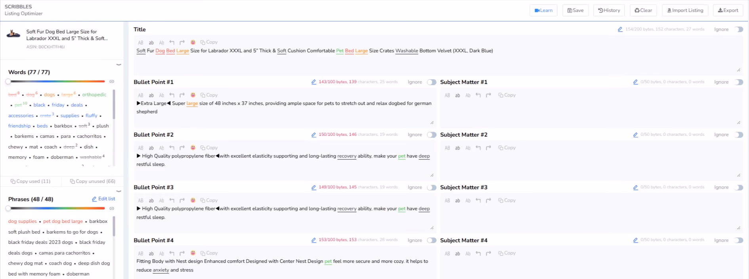749x279 pixels.
Task: Collapse the Words panel chevron
Action: coord(118,65)
